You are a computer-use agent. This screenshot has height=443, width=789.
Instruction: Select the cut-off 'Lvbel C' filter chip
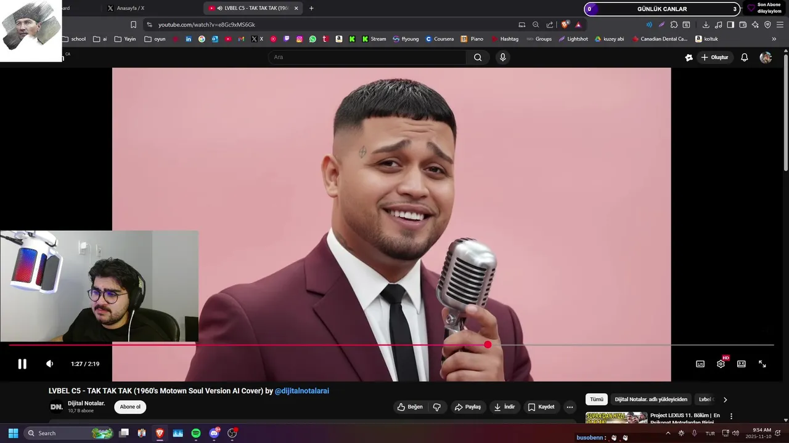[706, 399]
